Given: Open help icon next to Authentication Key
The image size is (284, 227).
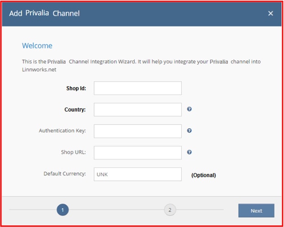Looking at the screenshot, I should pyautogui.click(x=189, y=130).
